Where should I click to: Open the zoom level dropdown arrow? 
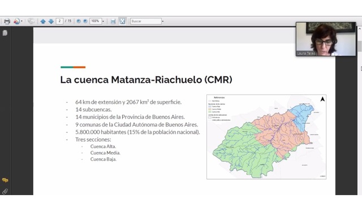103,21
